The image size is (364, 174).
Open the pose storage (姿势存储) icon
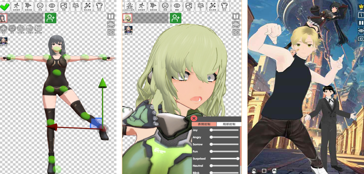point(38,28)
